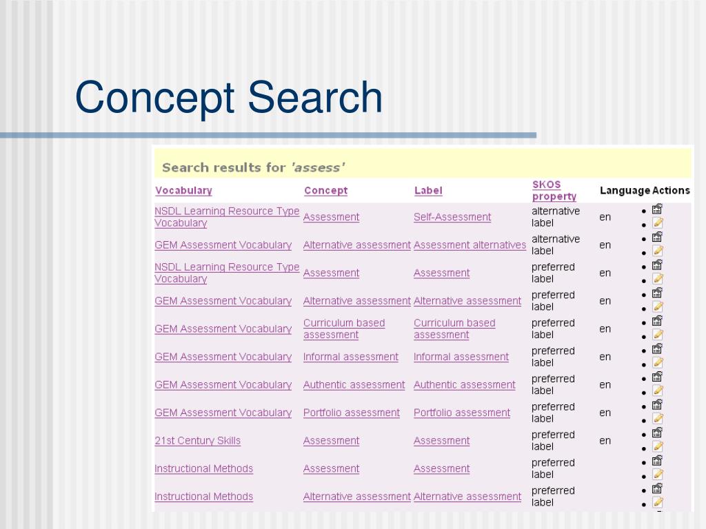Screen dimensions: 706x529
Task: Open Curriculum based assessment concept link
Action: (x=344, y=329)
